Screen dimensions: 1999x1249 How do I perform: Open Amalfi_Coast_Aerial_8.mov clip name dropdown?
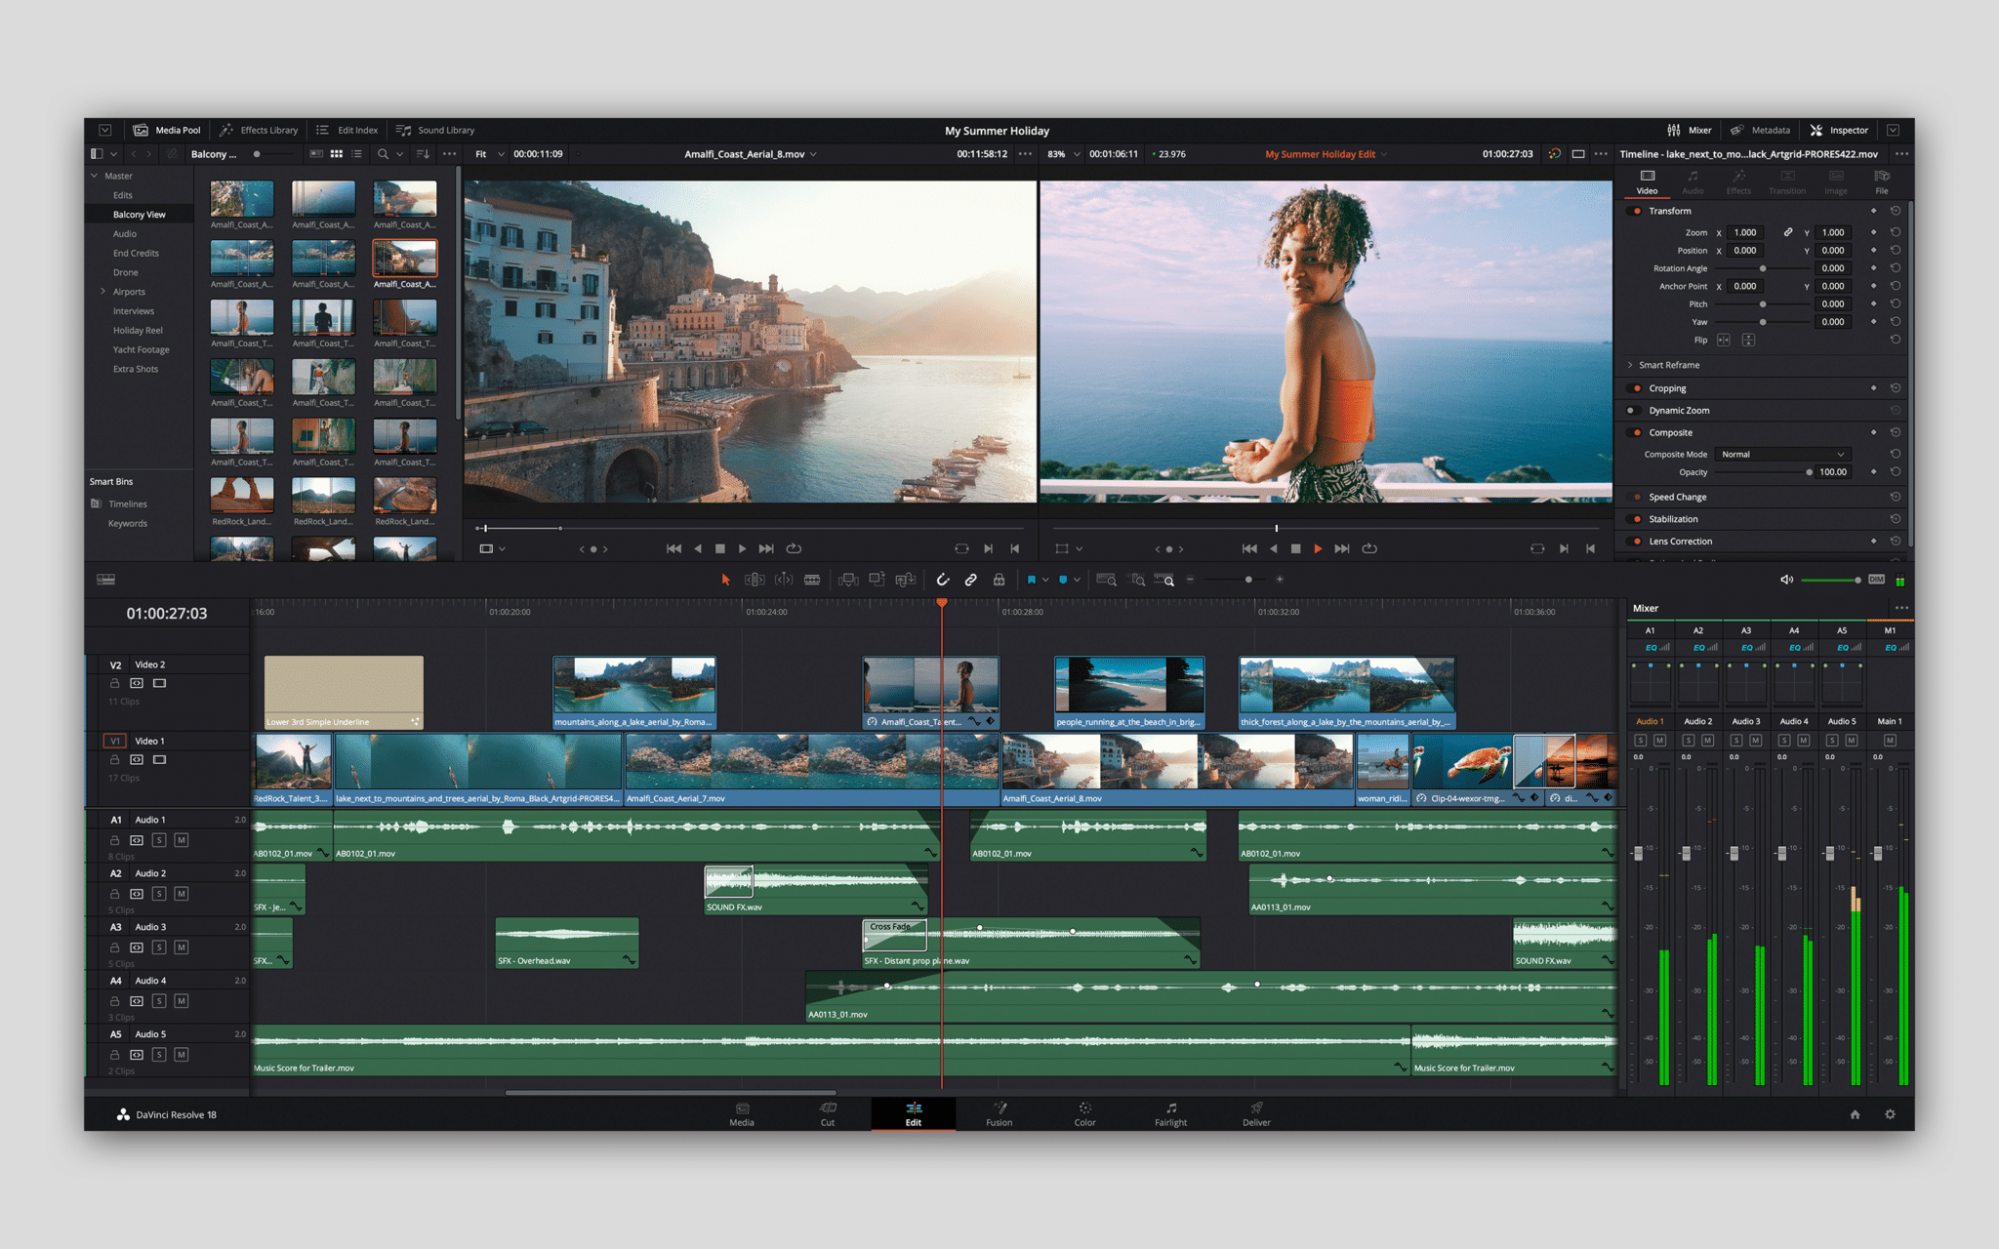[x=751, y=154]
